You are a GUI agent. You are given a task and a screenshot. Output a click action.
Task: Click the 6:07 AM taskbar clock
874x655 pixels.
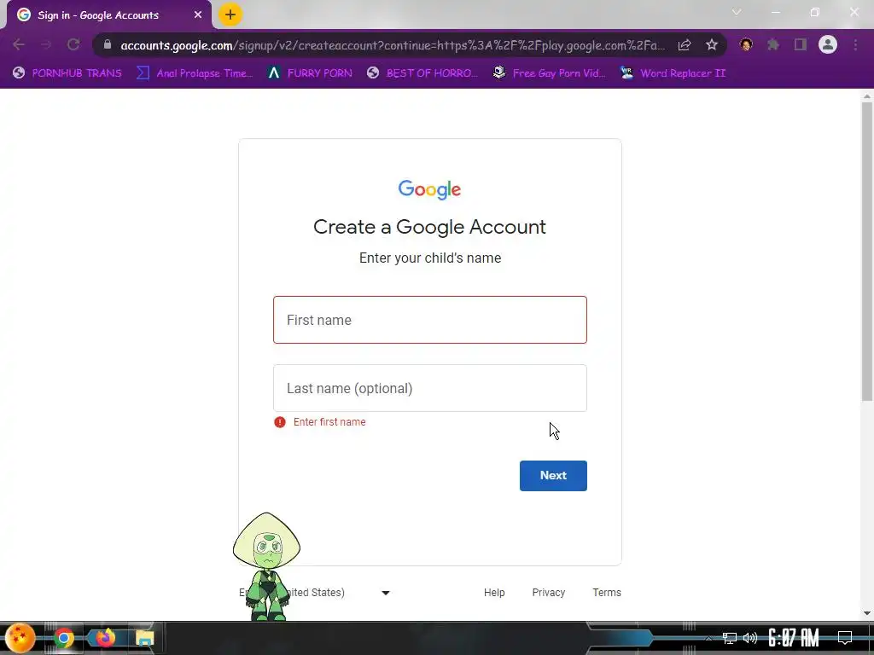(x=794, y=638)
